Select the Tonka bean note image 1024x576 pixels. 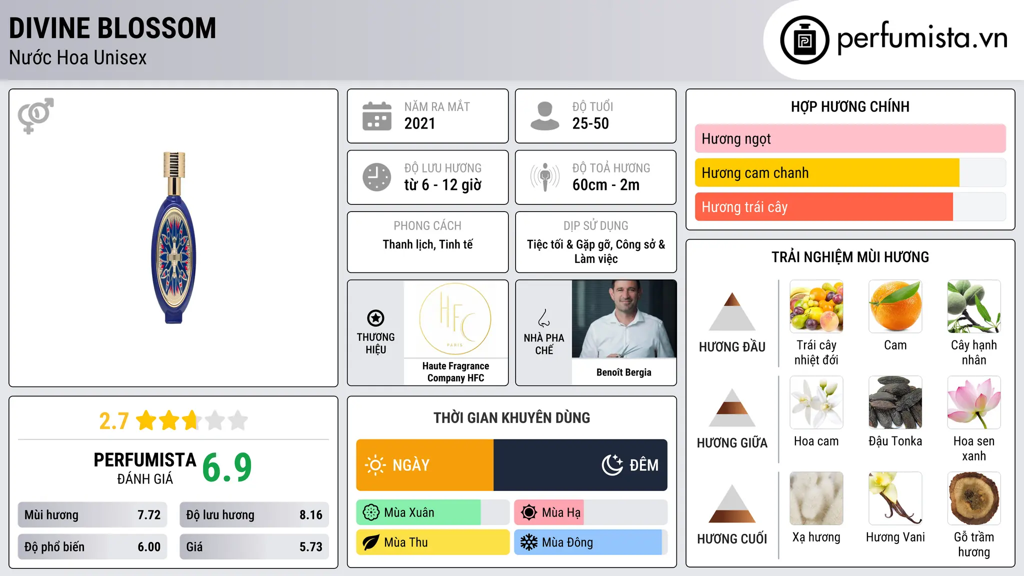[895, 402]
